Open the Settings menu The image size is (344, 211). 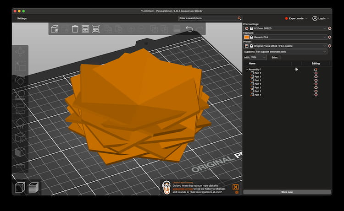(22, 18)
